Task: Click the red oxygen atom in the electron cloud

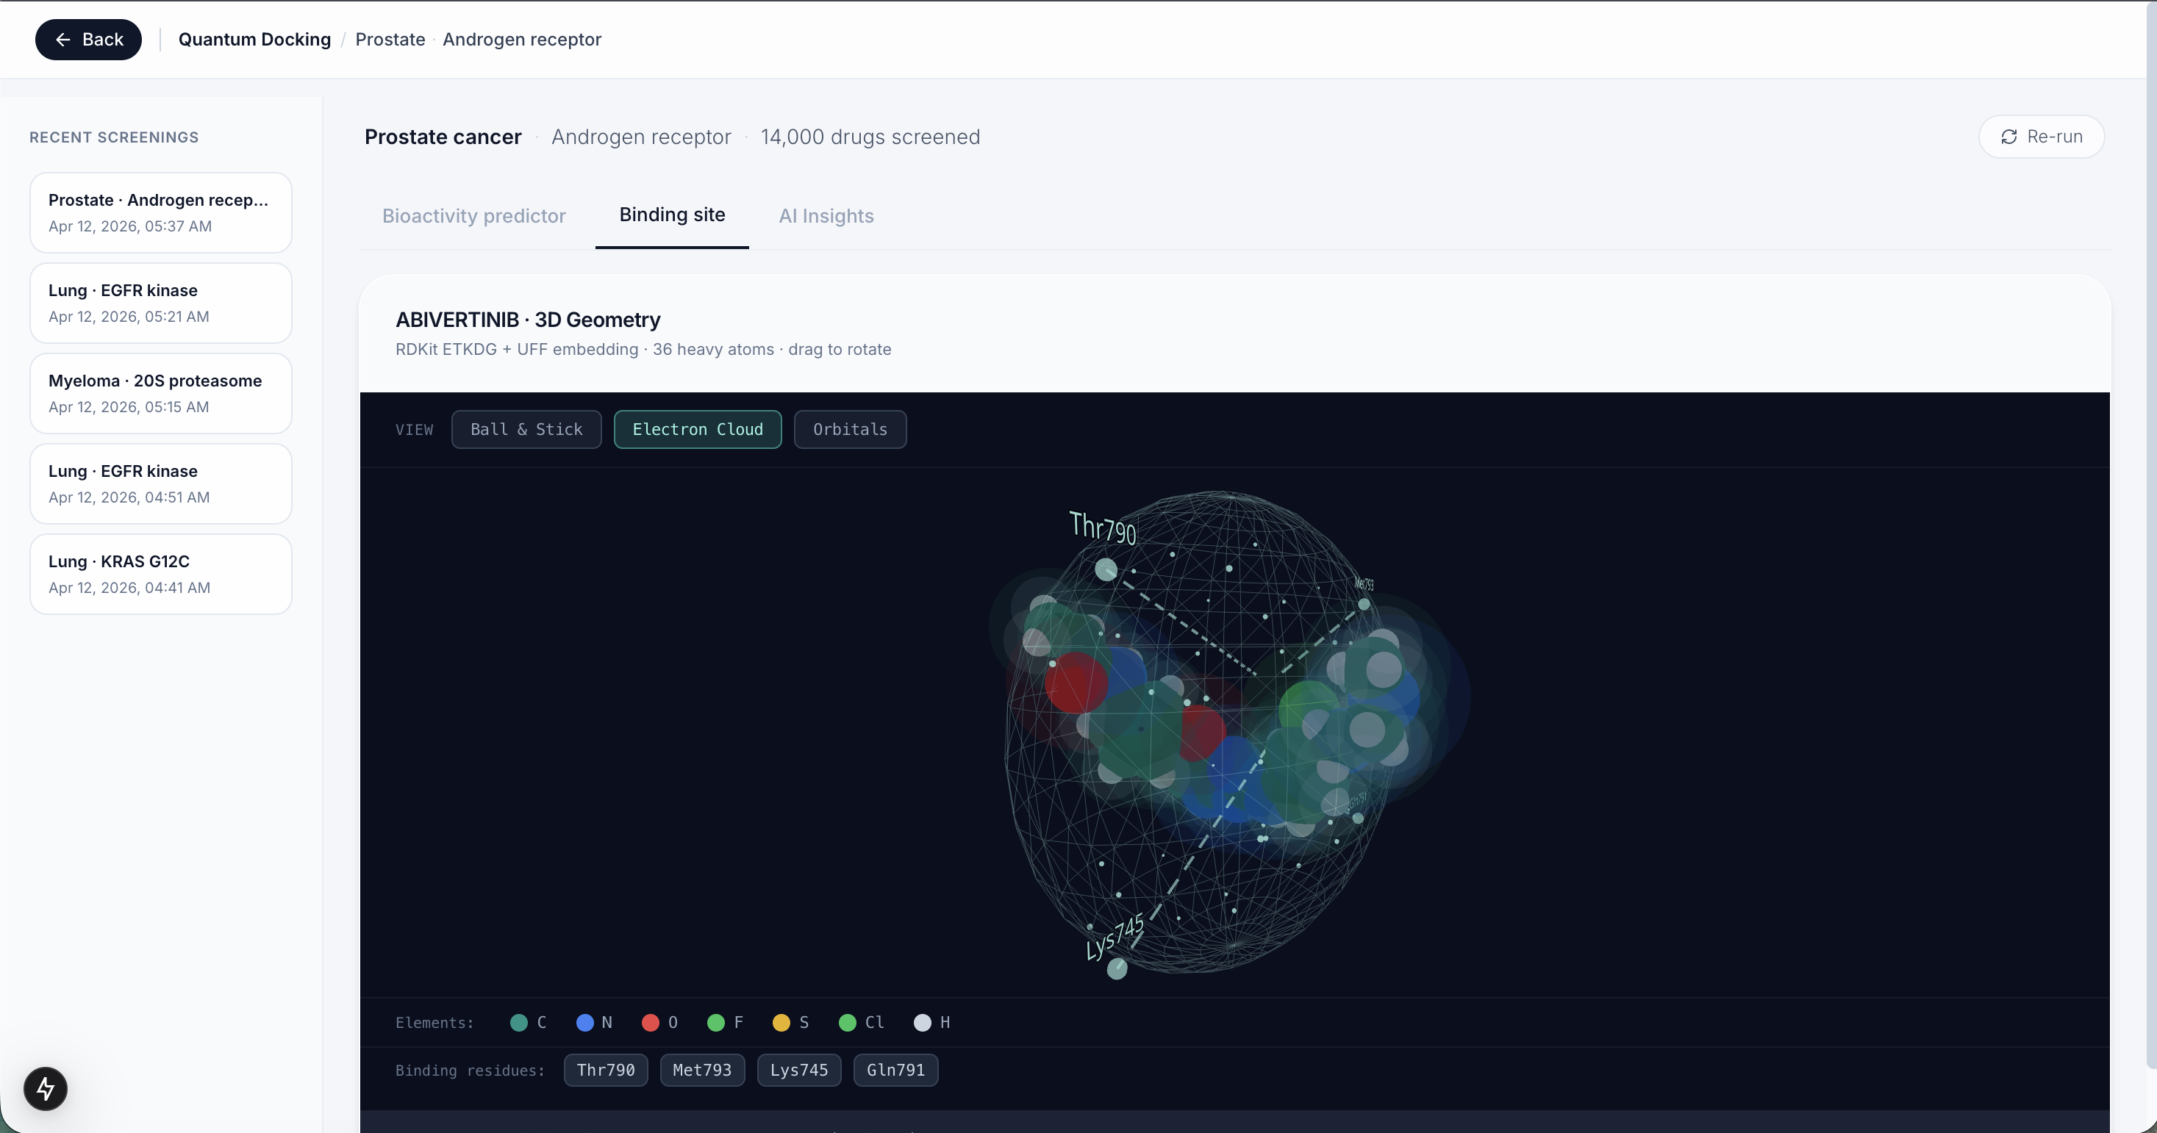Action: [x=1076, y=683]
